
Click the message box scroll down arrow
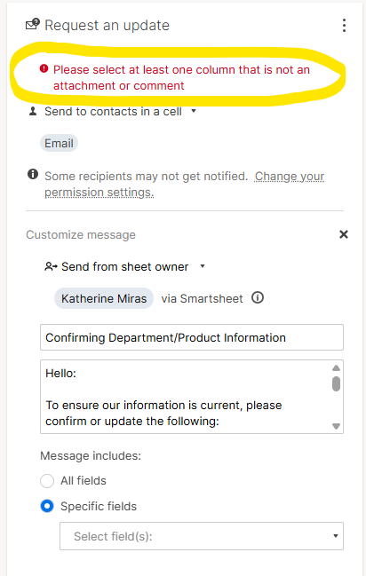point(336,426)
